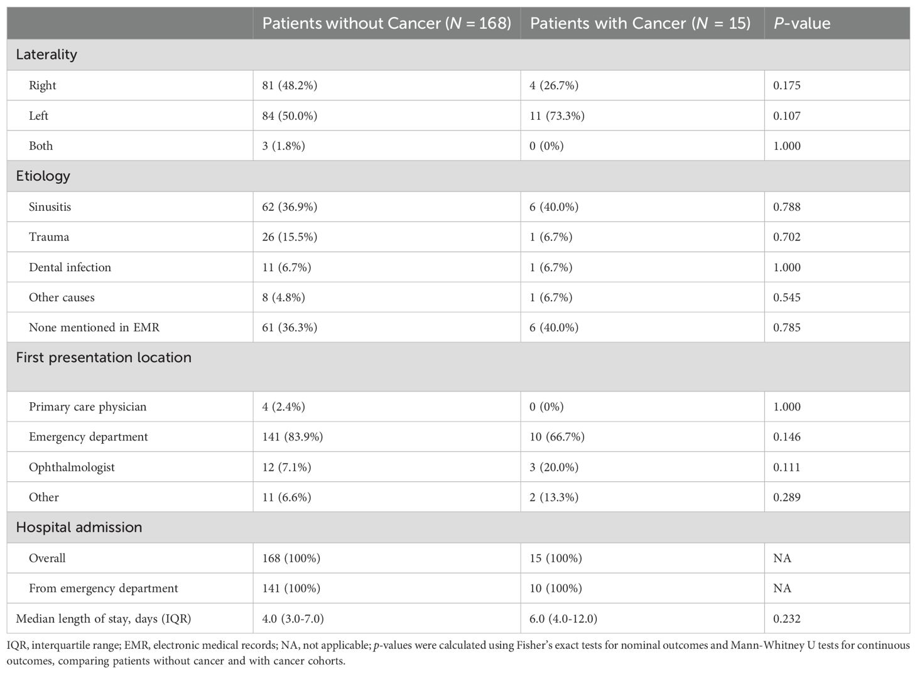Click the Laterality section heading
This screenshot has height=674, width=917.
[46, 55]
